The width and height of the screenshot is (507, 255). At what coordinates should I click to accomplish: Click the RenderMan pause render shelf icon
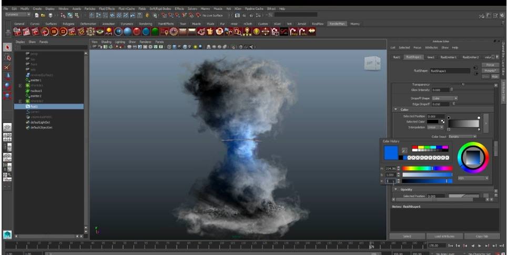click(x=54, y=32)
